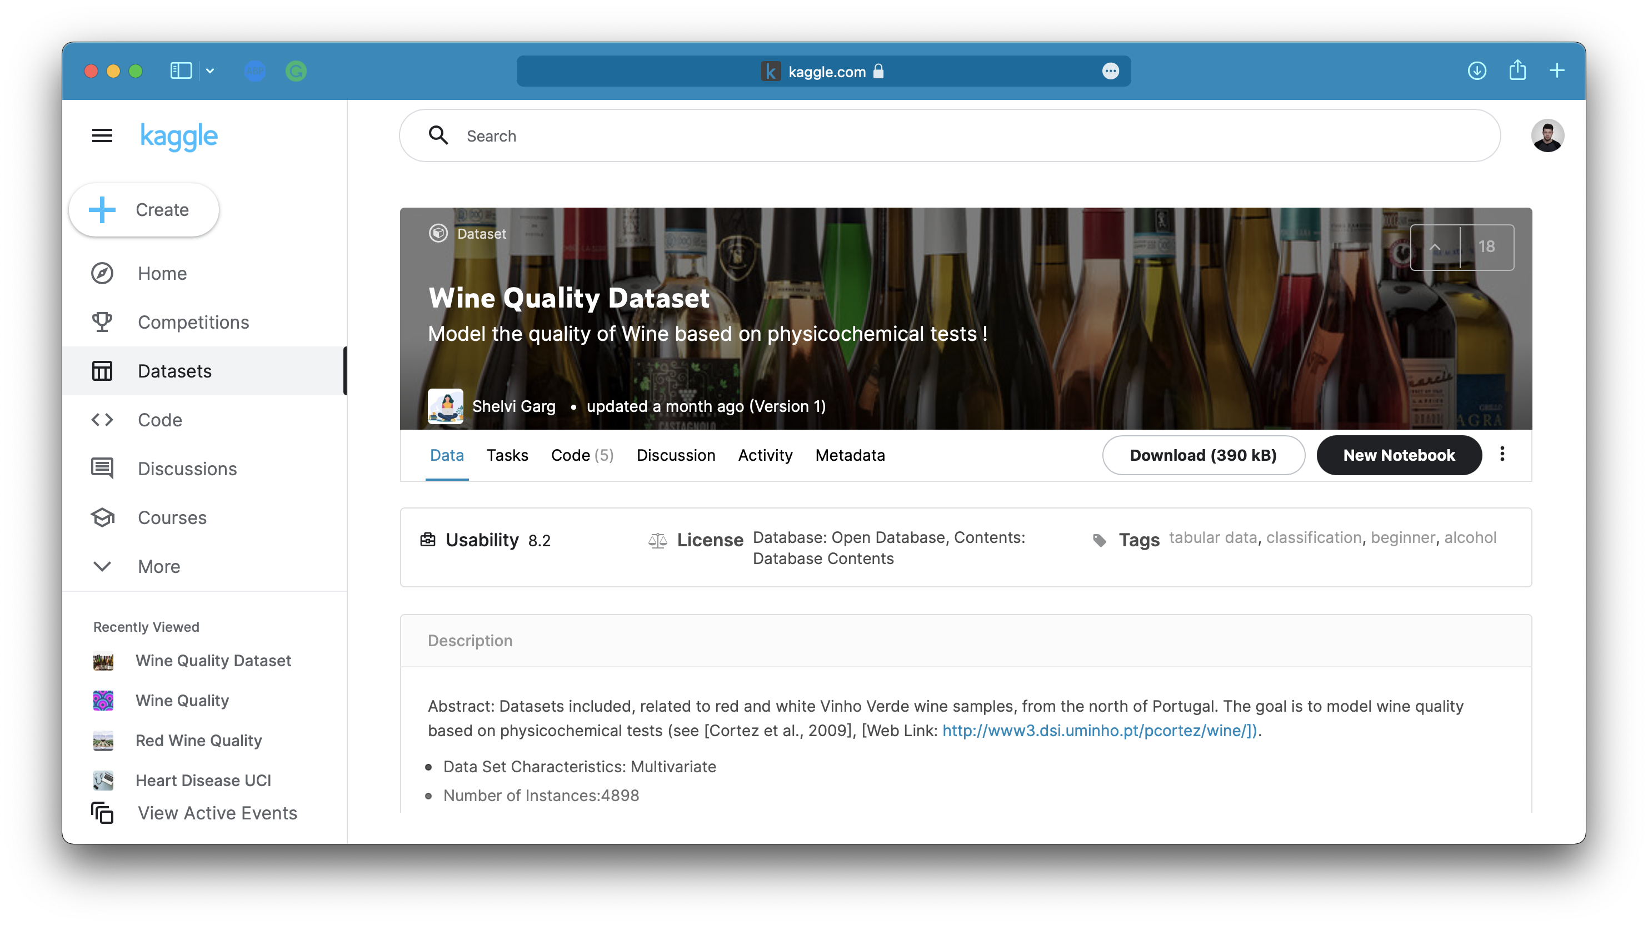Download the dataset (390 kB)

click(x=1203, y=455)
